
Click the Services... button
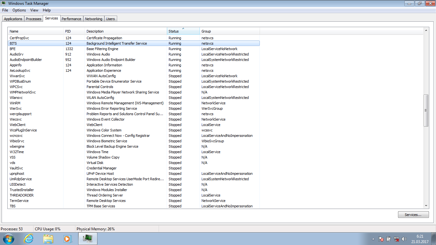coord(413,215)
